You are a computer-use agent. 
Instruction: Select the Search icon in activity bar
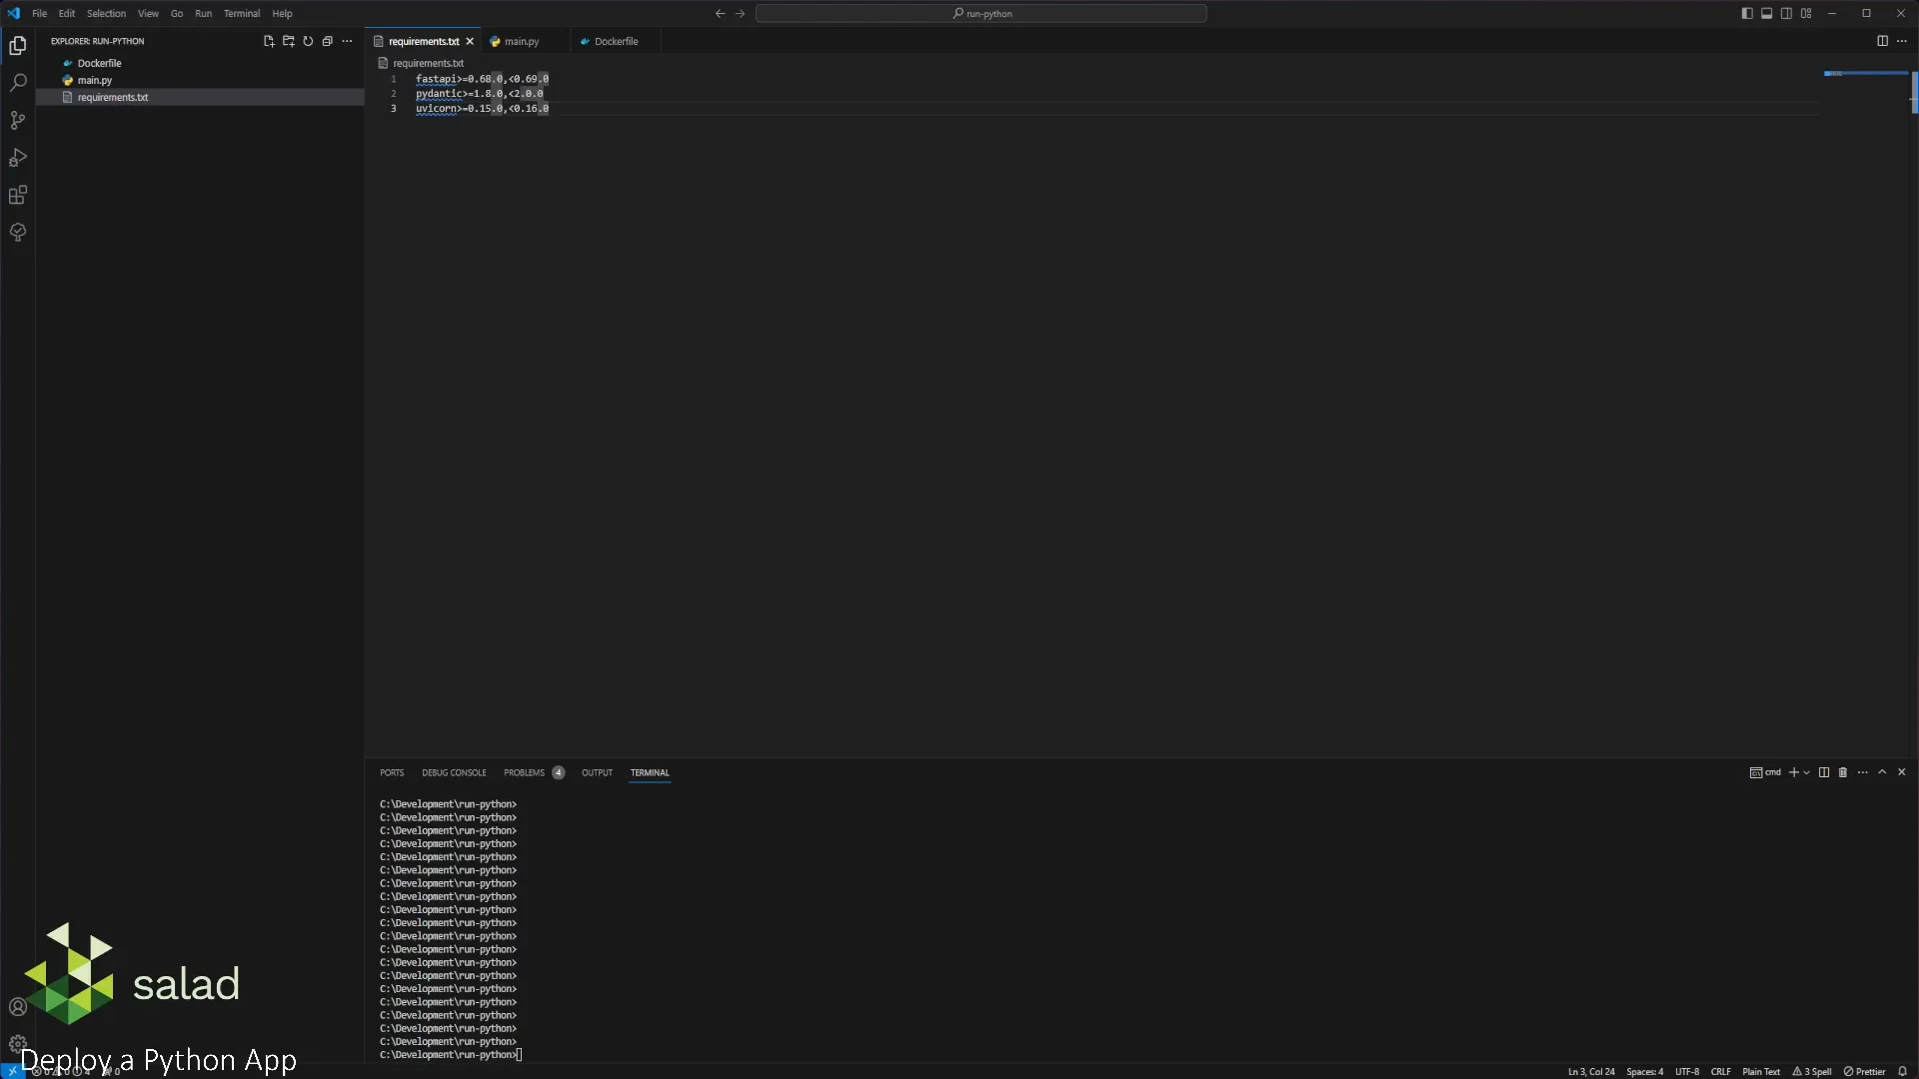[18, 83]
